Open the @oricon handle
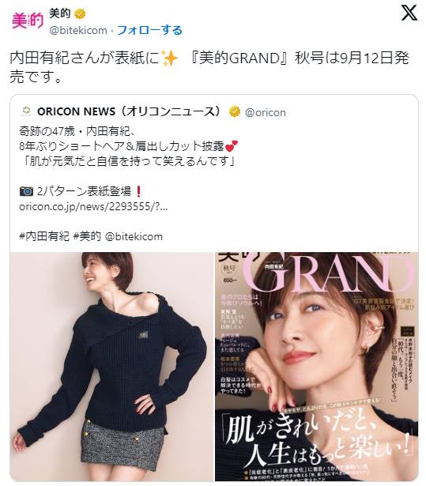This screenshot has height=486, width=426. coord(265,112)
